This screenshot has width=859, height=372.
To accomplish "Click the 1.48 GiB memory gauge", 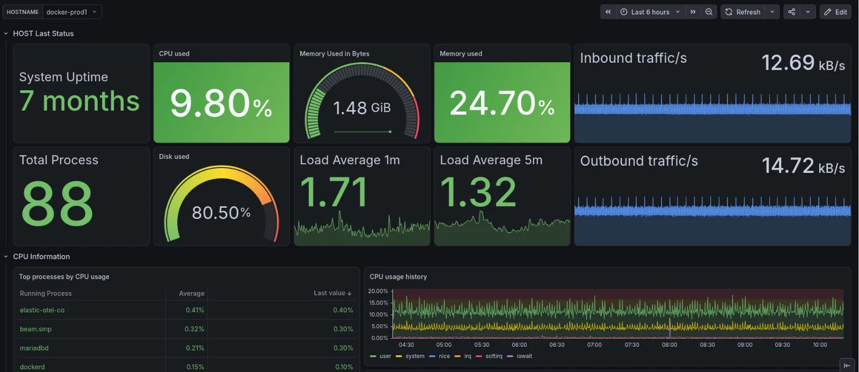I will point(362,102).
